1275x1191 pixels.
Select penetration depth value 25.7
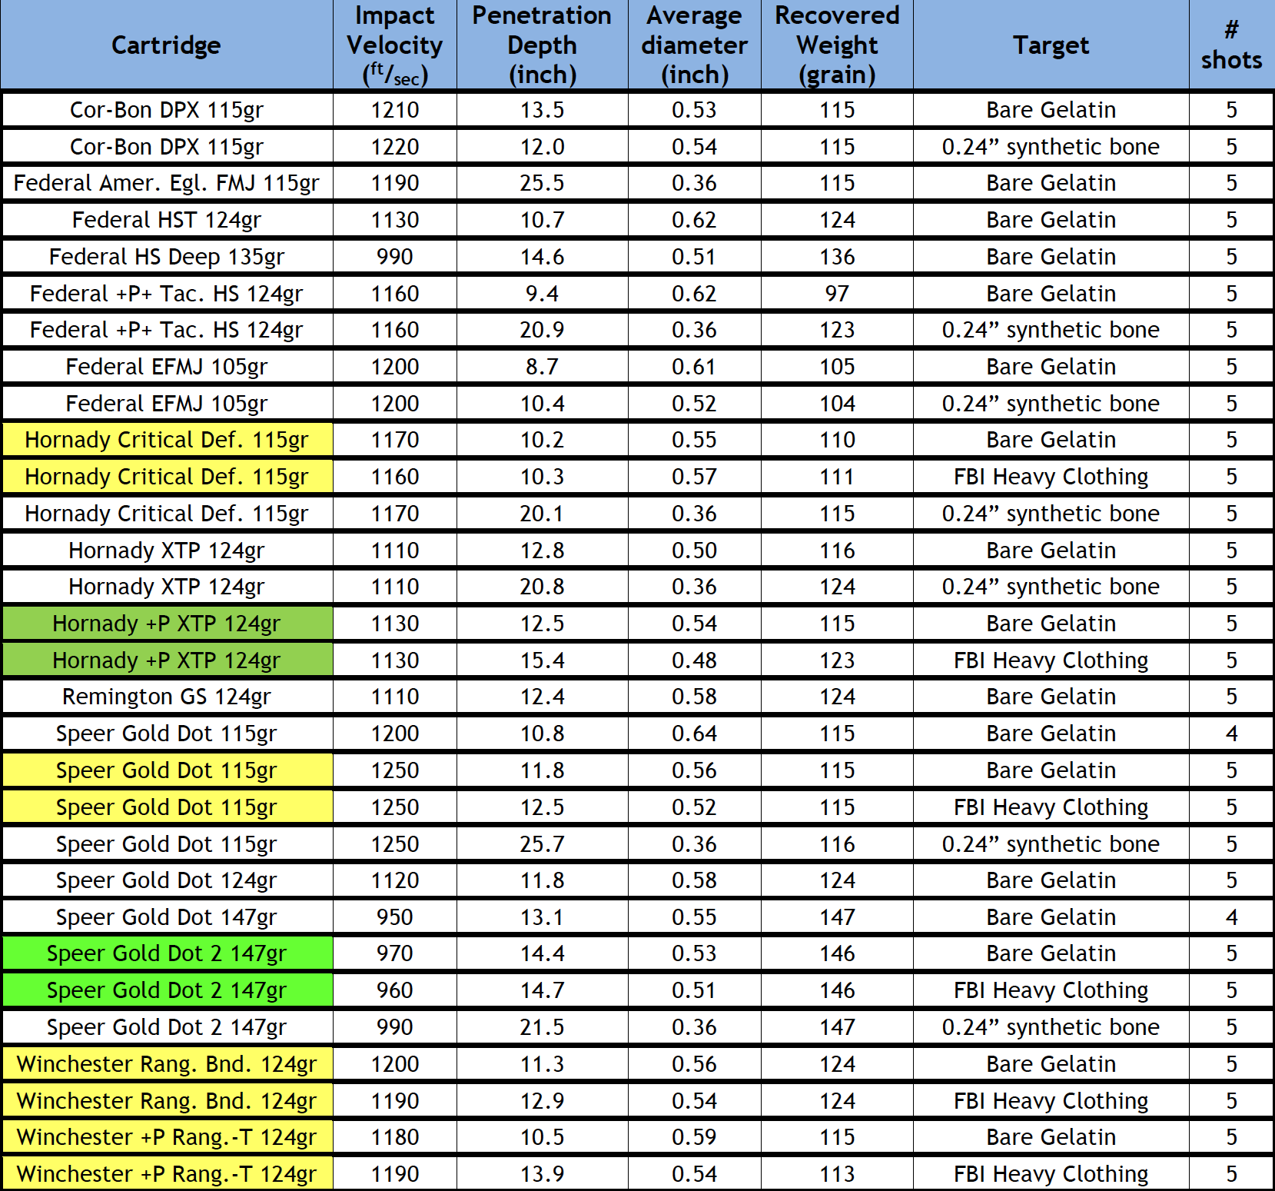(x=542, y=844)
